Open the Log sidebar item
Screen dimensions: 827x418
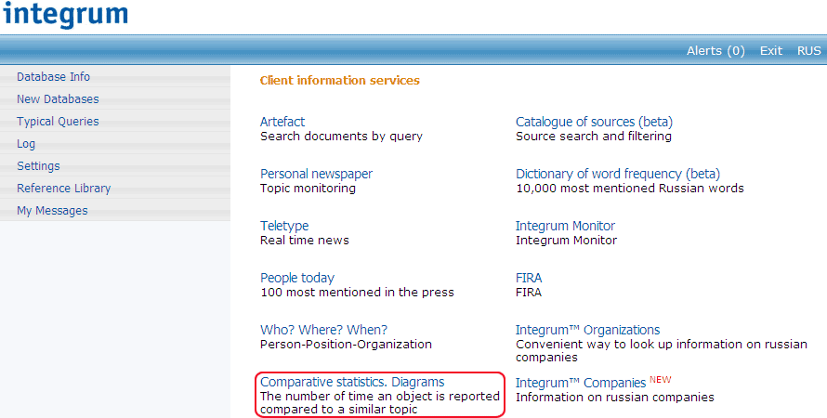26,144
